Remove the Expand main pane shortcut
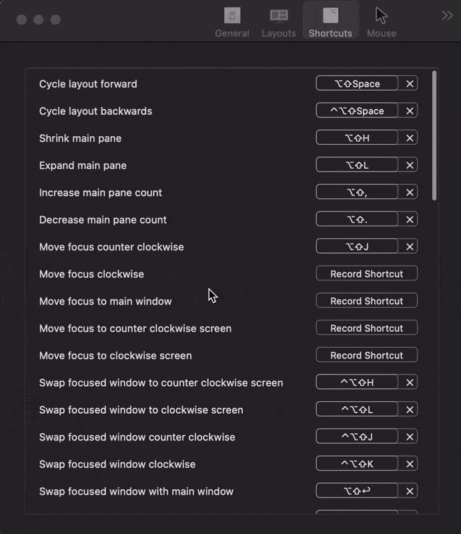The image size is (461, 534). click(x=410, y=165)
